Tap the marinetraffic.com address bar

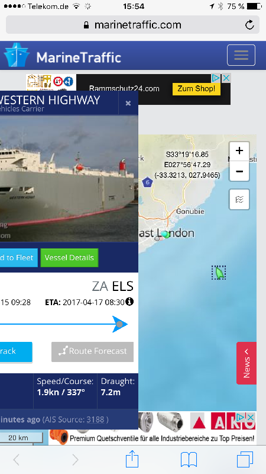[132, 24]
